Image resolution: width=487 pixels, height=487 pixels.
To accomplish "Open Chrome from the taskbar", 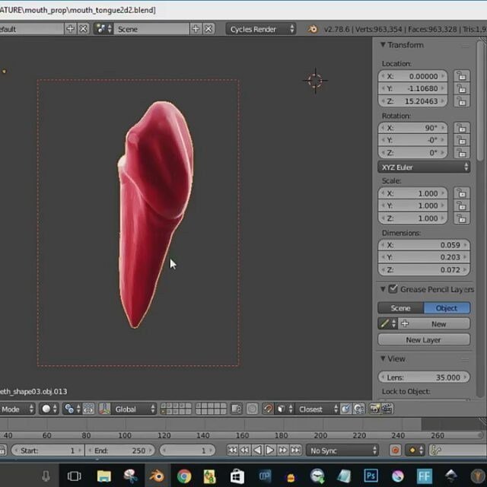I will click(x=184, y=476).
